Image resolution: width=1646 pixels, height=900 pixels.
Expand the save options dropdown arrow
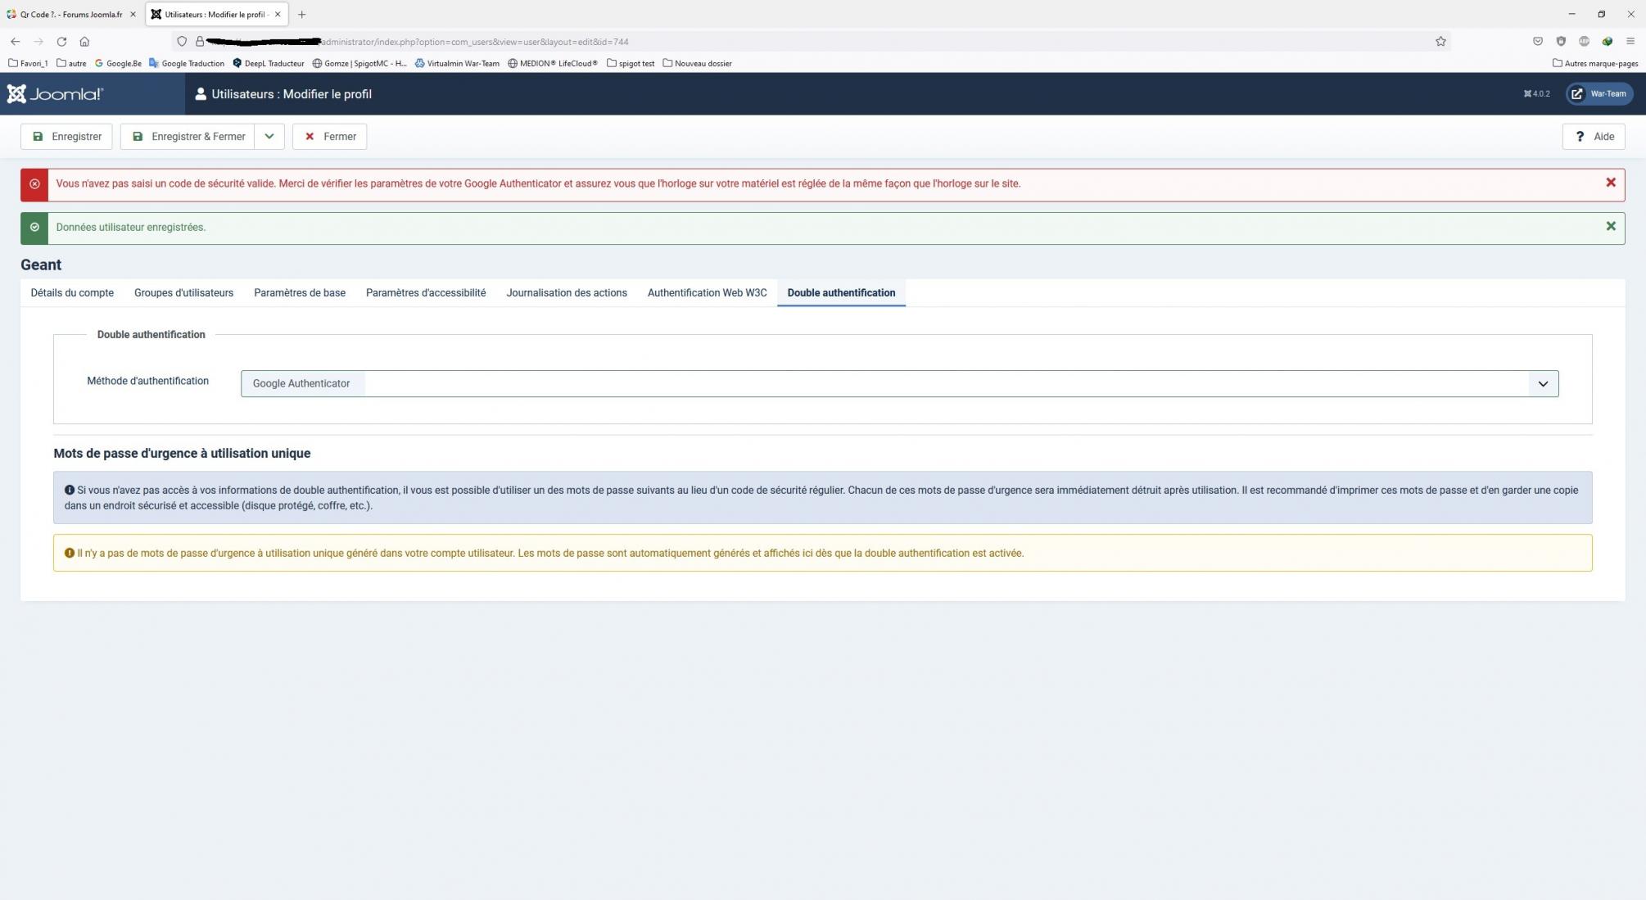coord(269,137)
